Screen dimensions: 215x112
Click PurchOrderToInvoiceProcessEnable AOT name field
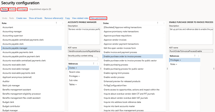coord(191,51)
